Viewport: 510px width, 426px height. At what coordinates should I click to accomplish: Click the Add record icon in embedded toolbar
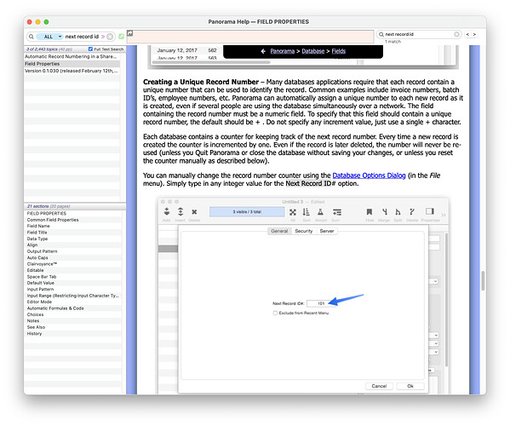pos(167,212)
